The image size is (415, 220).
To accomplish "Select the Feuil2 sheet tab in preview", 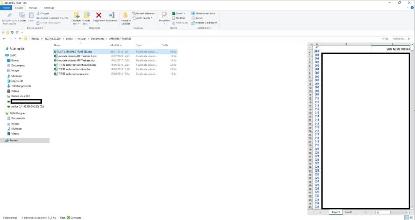I will click(x=349, y=212).
